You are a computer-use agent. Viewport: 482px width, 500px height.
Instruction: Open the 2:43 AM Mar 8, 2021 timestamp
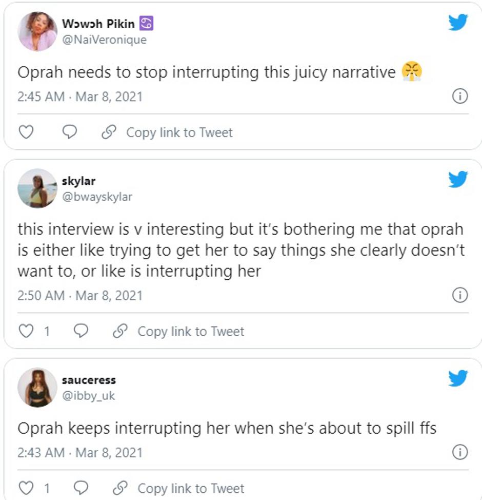(79, 453)
